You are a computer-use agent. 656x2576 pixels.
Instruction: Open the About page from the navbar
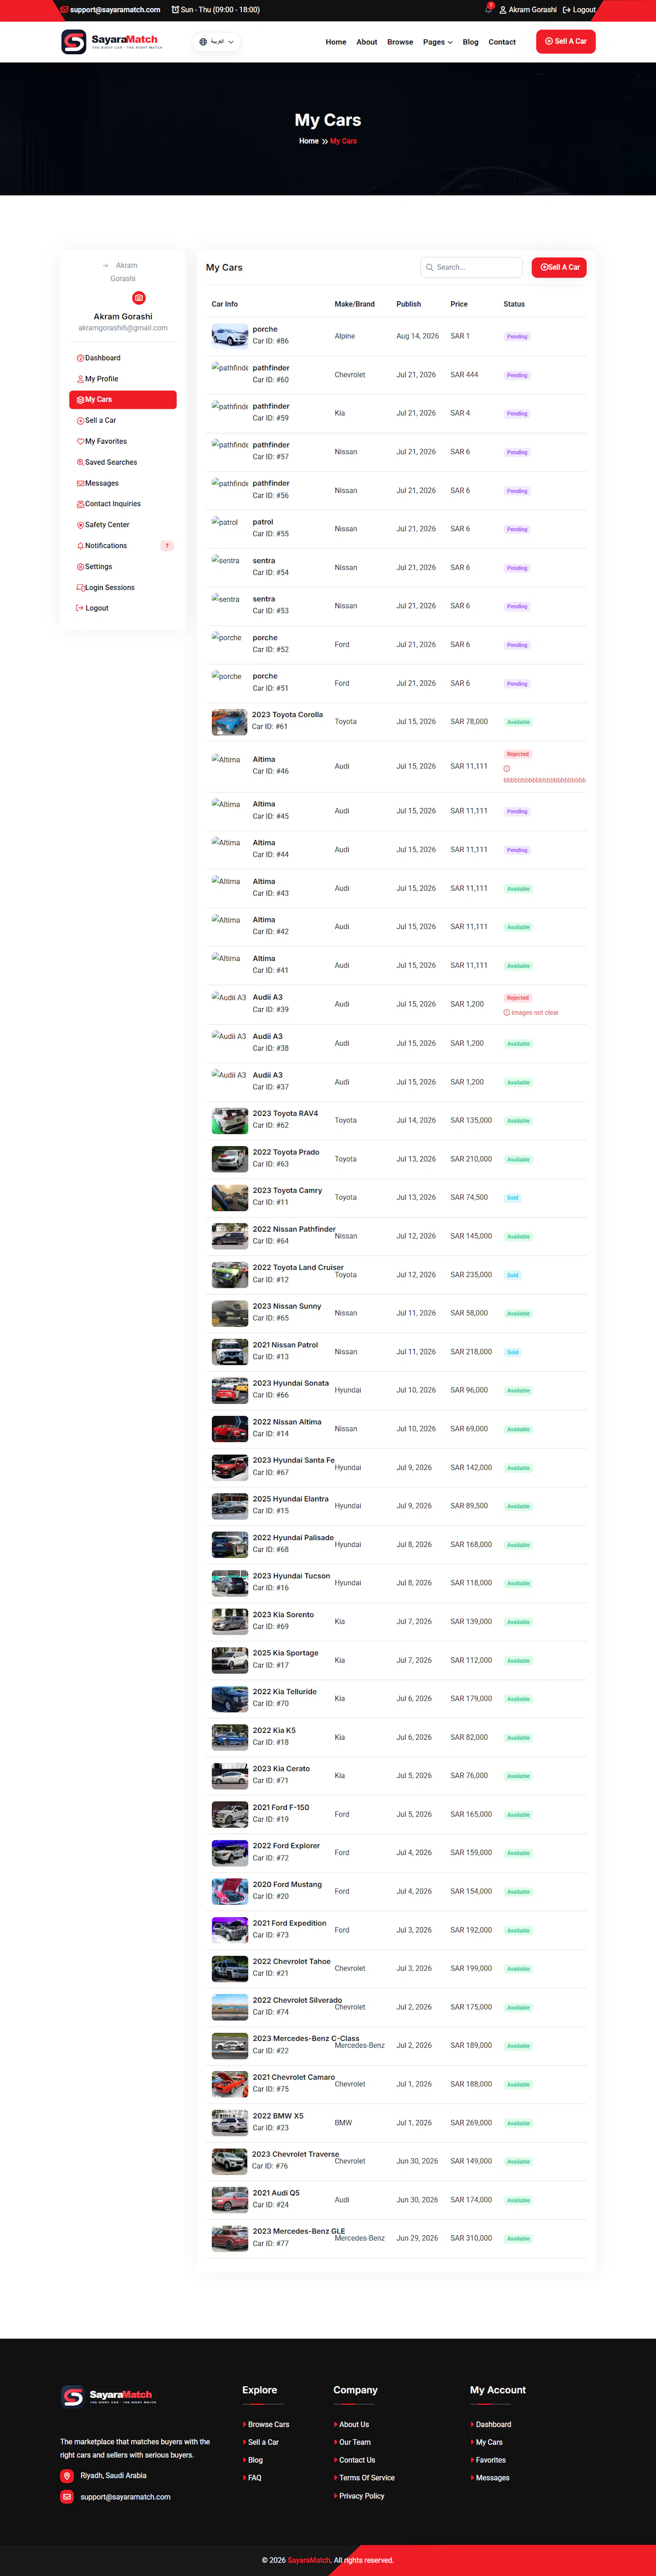click(367, 42)
